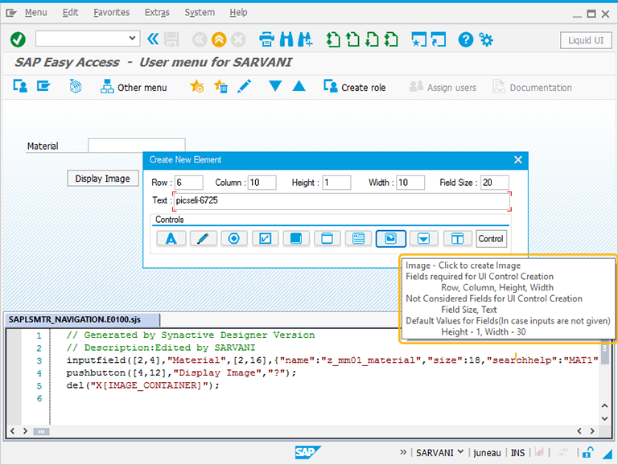Click the Next Page icon
The height and width of the screenshot is (465, 618).
pyautogui.click(x=372, y=39)
